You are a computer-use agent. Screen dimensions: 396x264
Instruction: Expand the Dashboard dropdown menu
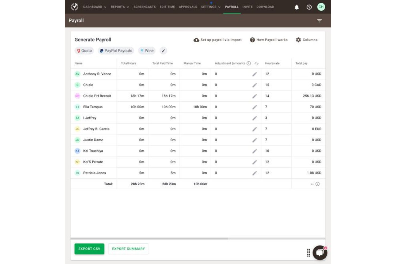click(95, 7)
